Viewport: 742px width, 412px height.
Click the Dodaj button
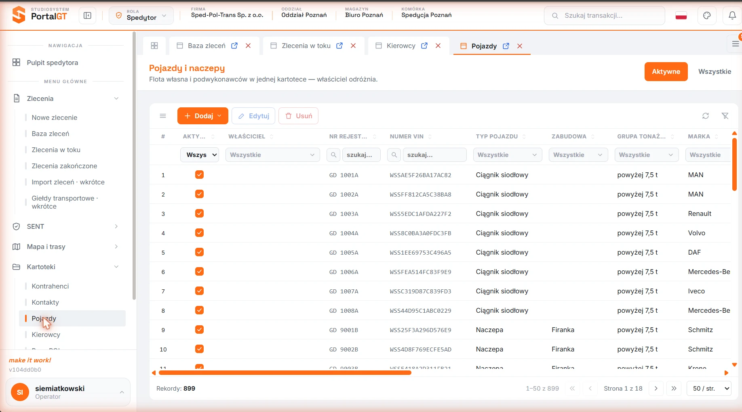(203, 116)
